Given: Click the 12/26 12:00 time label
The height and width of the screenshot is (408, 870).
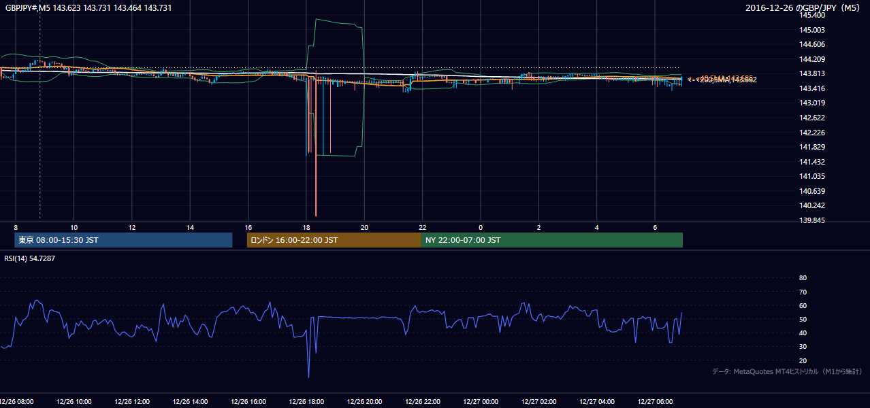Looking at the screenshot, I should [x=132, y=401].
